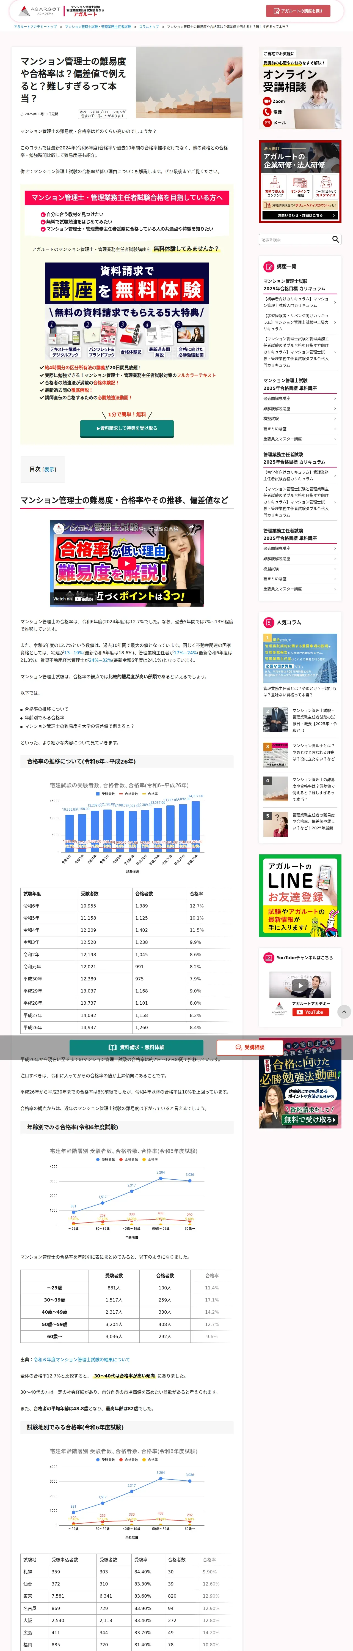Show the 目次 table of contents via 表示
The height and width of the screenshot is (1651, 353).
coord(49,469)
